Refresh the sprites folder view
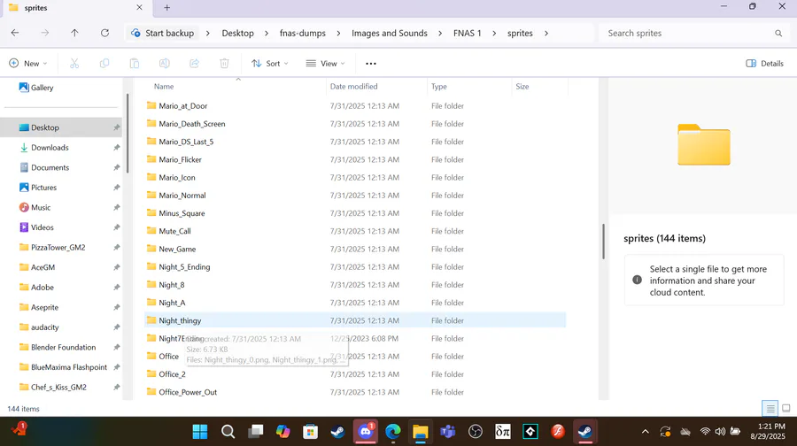The height and width of the screenshot is (446, 797). pos(104,33)
